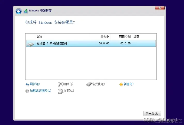The height and width of the screenshot is (125, 184).
Task: Click the extend partition icon
Action: [x=61, y=91]
